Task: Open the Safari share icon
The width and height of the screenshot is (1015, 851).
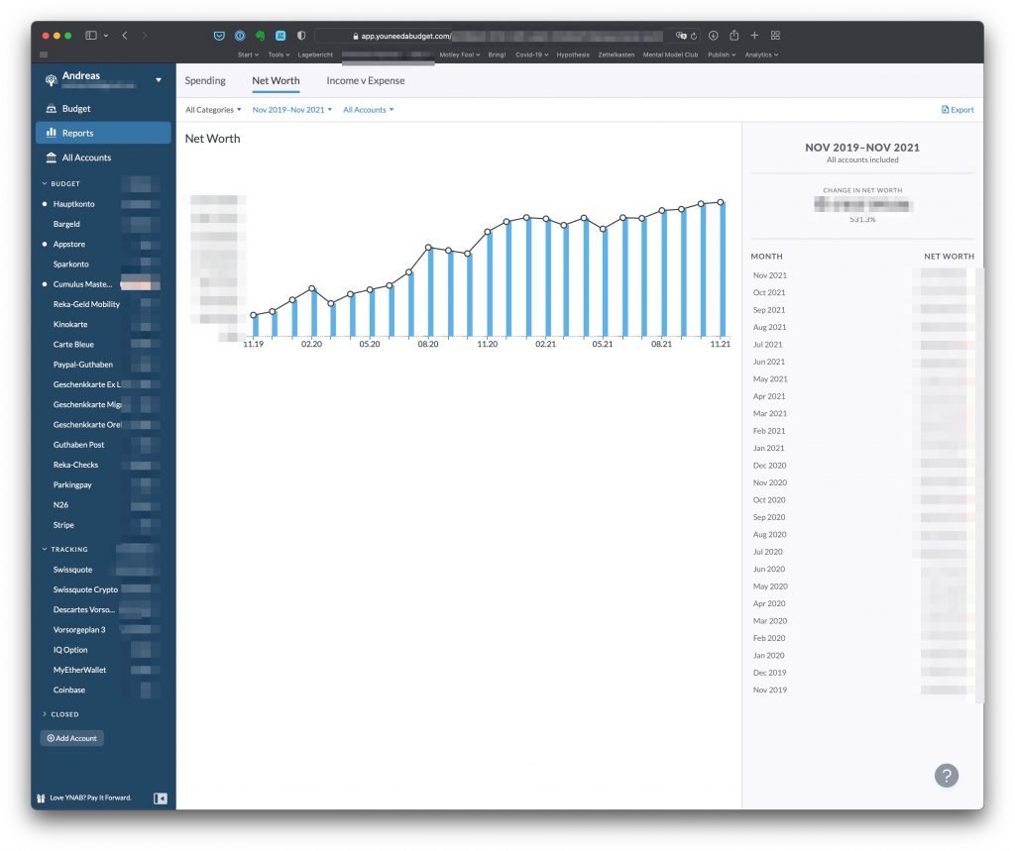Action: [734, 35]
